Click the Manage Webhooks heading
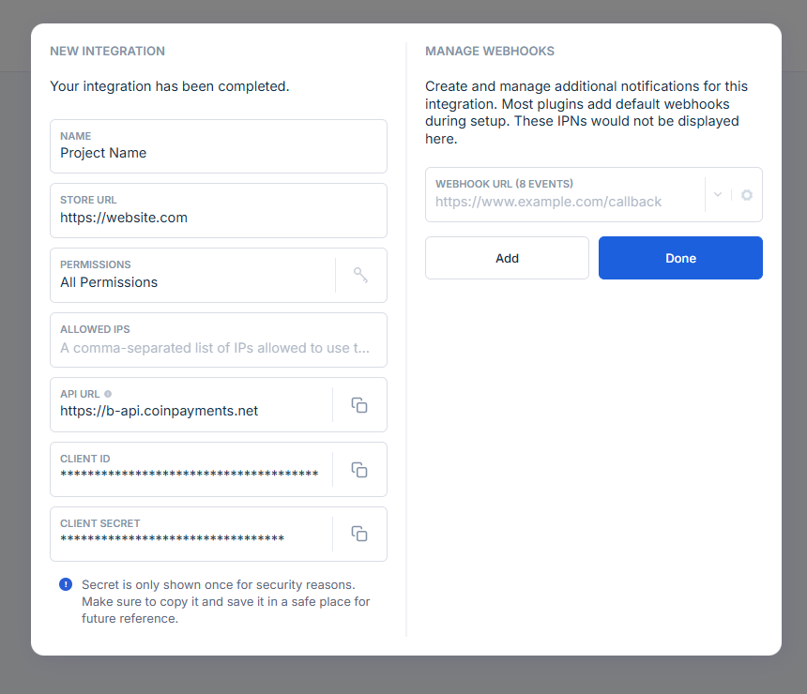The height and width of the screenshot is (694, 807). 490,51
